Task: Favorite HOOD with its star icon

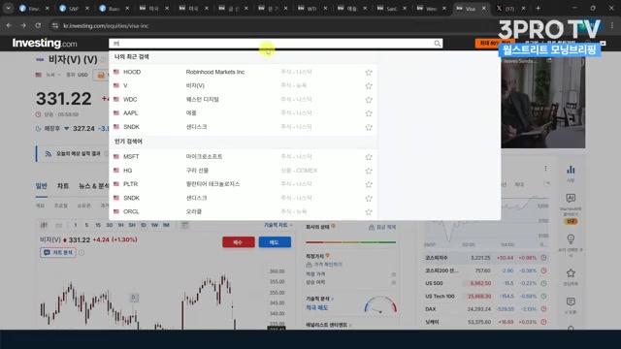Action: pyautogui.click(x=369, y=73)
